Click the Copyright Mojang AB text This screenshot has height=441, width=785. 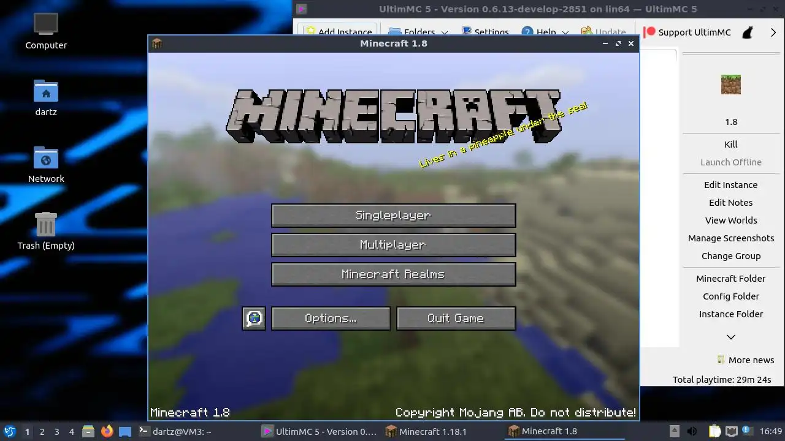point(516,413)
